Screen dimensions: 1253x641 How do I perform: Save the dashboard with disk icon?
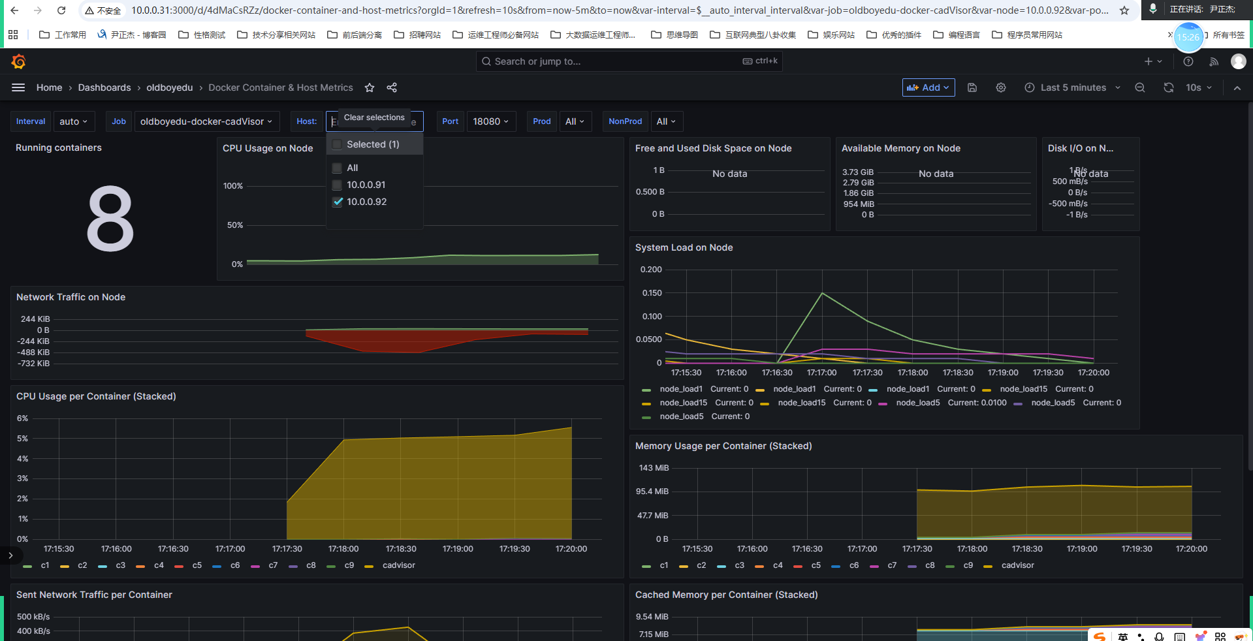(x=972, y=87)
